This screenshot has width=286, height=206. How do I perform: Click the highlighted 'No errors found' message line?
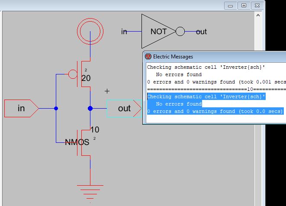coord(178,104)
